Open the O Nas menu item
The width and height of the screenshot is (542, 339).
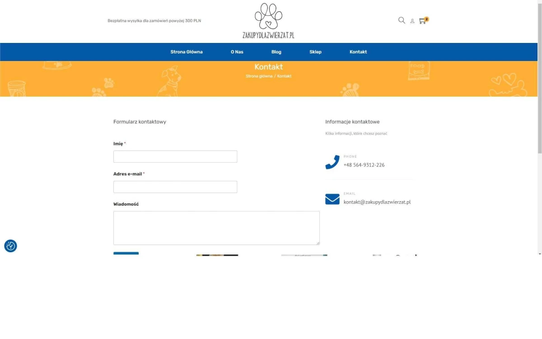click(x=237, y=52)
